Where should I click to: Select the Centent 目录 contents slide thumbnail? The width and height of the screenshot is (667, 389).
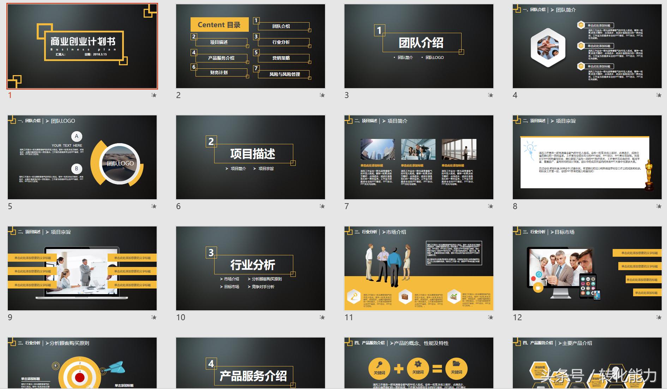(x=251, y=46)
